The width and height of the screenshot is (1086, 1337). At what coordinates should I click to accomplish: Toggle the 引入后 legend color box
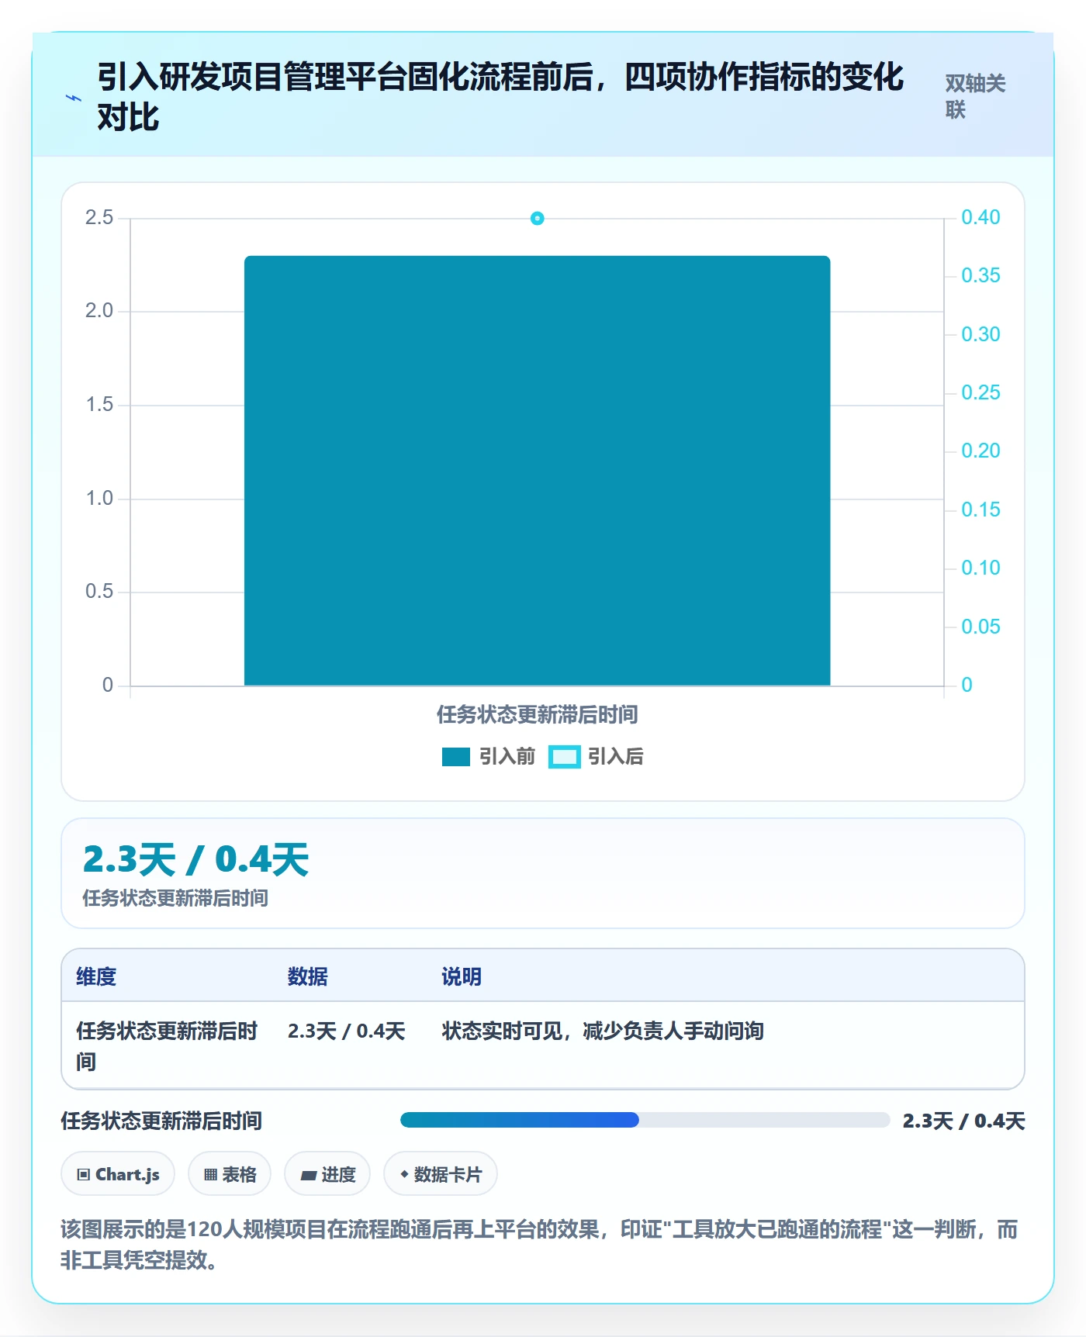(564, 757)
